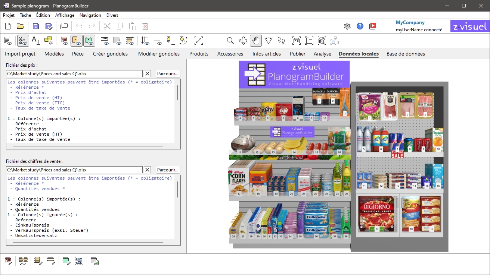Click the Redo arrow icon
The image size is (490, 275).
click(x=92, y=26)
